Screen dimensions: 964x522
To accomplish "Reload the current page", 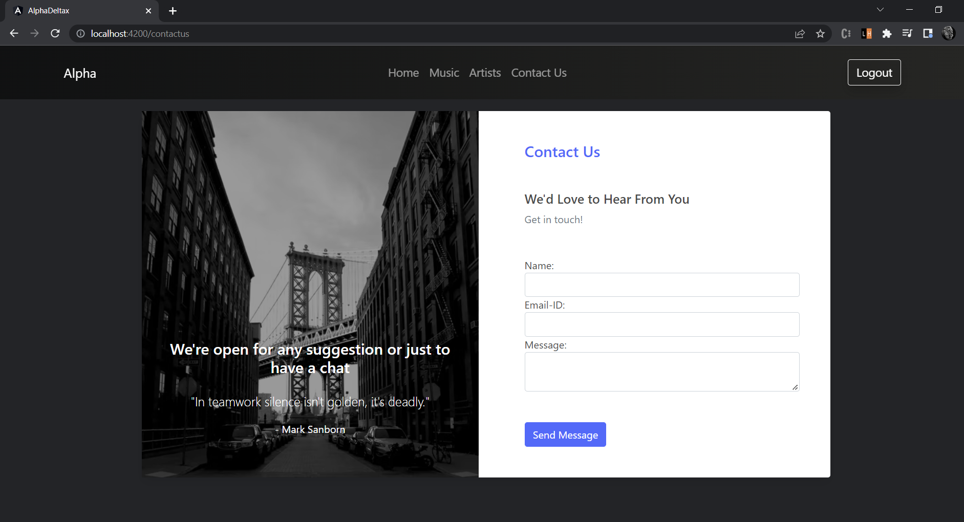I will point(55,33).
